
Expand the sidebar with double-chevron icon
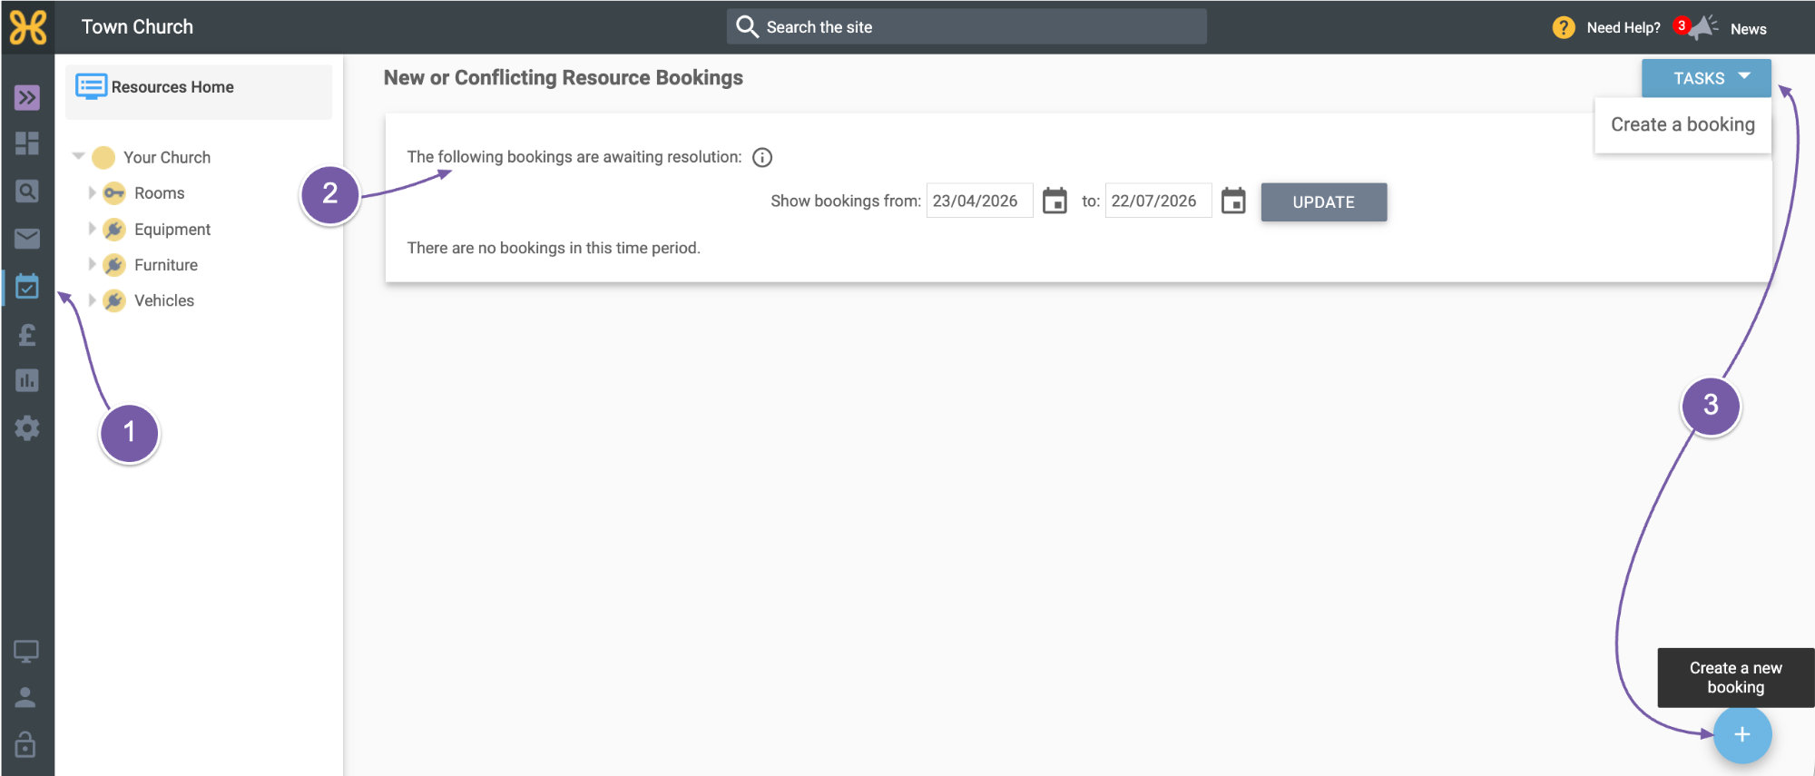[x=27, y=97]
